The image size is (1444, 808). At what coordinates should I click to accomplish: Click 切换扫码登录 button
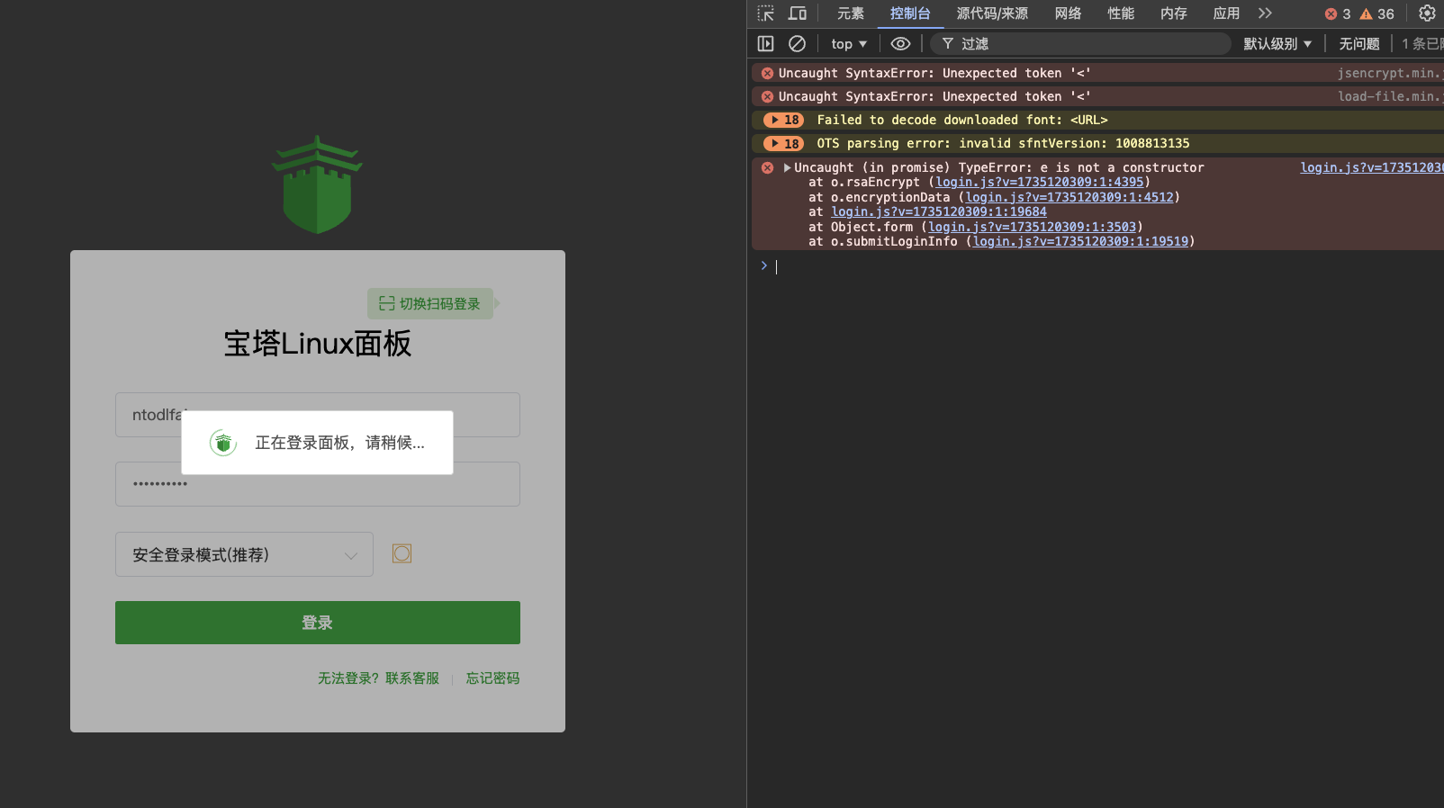pos(429,303)
